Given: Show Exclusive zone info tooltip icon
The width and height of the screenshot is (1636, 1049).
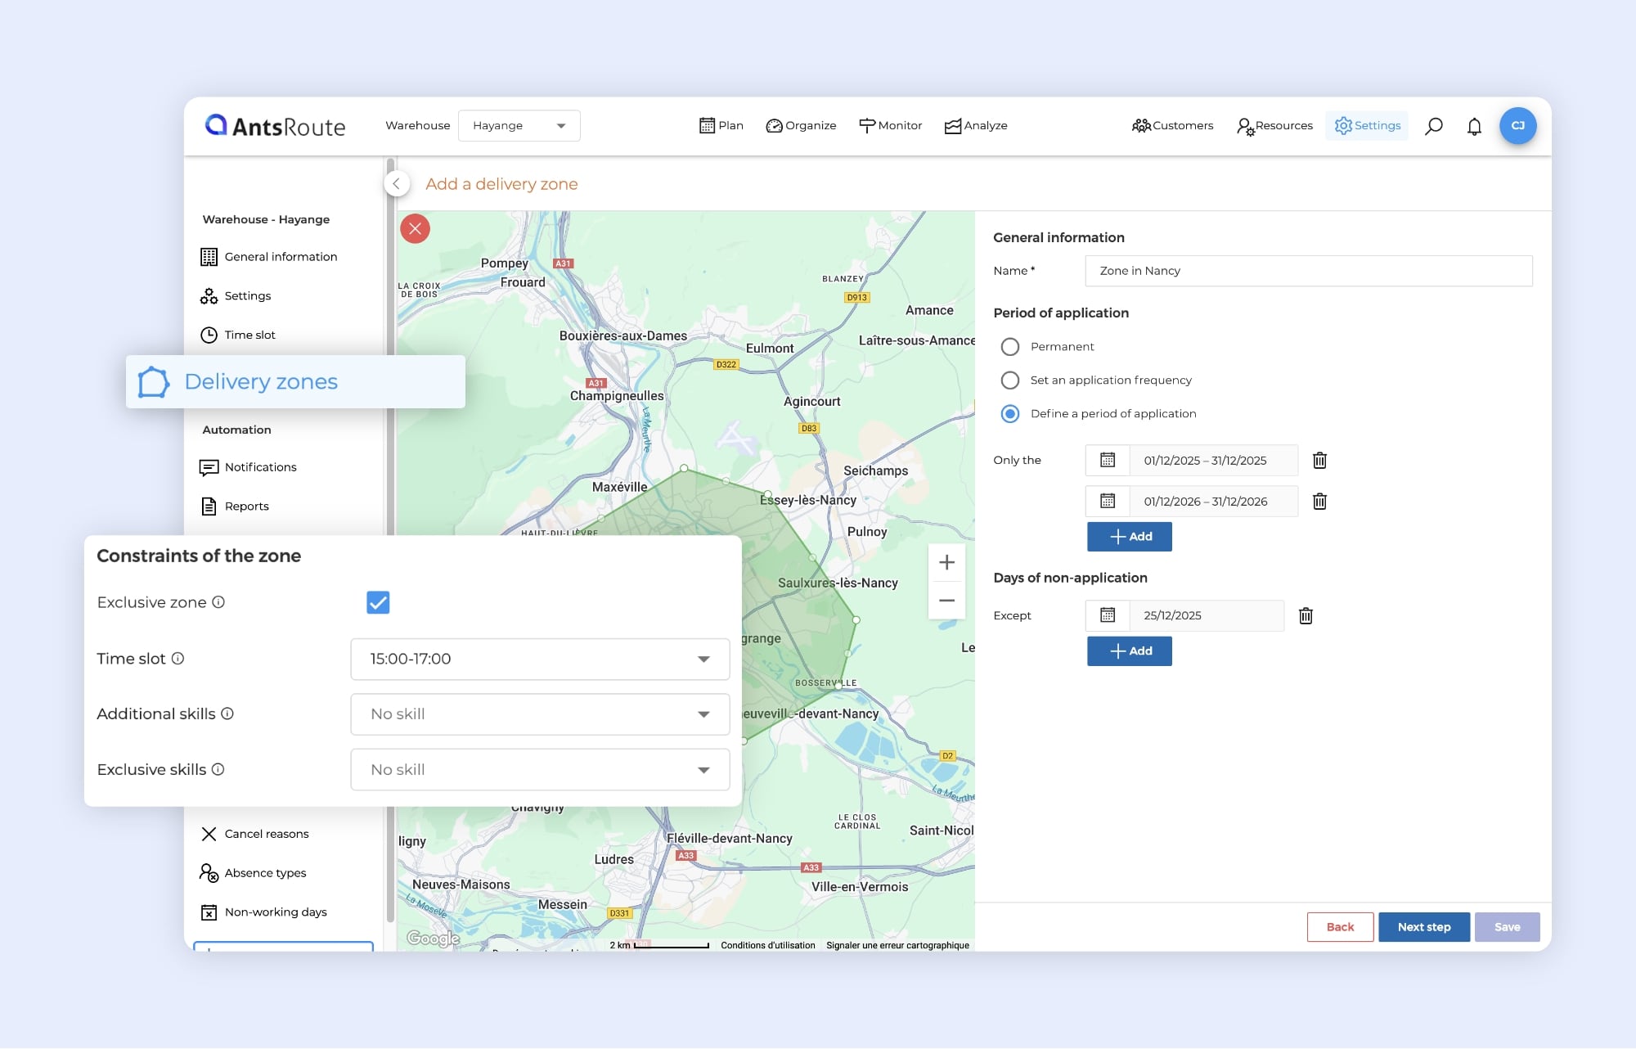Looking at the screenshot, I should click(x=218, y=602).
